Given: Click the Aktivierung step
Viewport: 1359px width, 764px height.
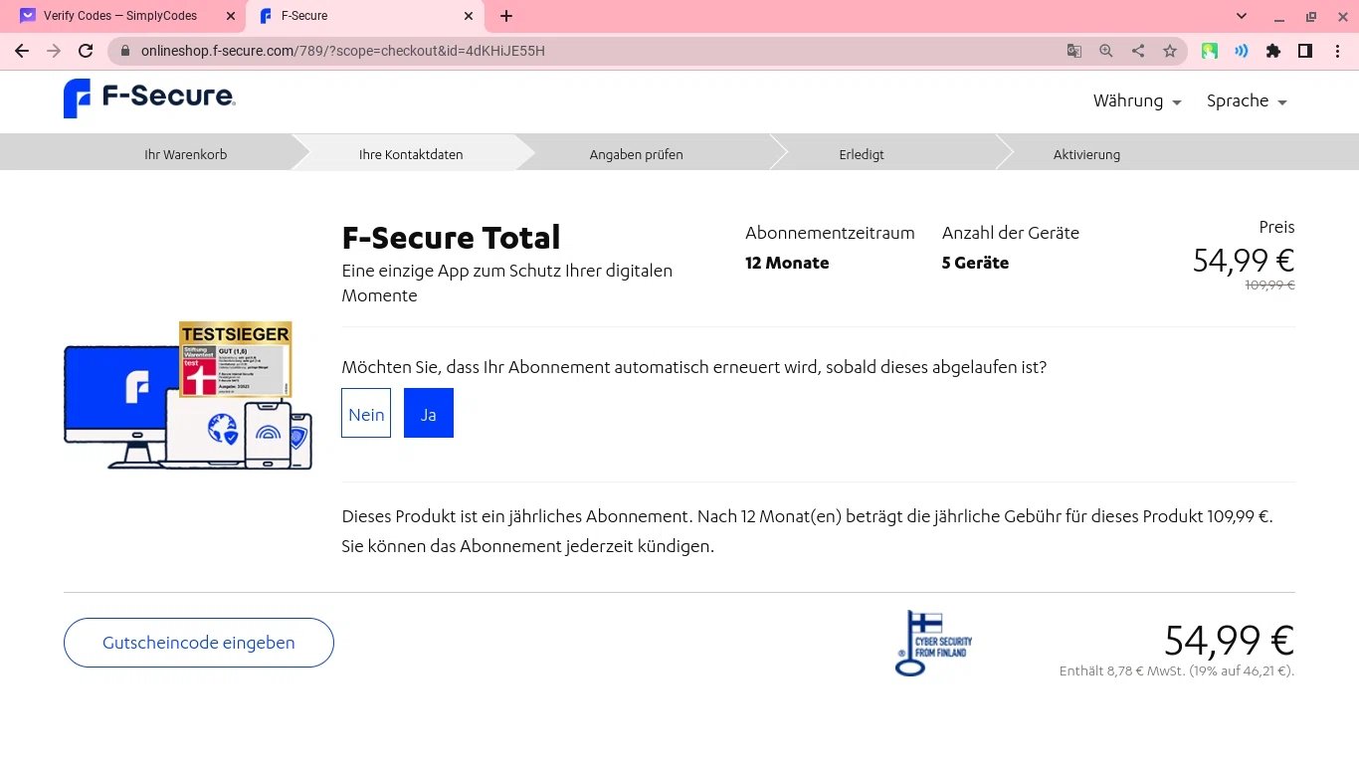Looking at the screenshot, I should [1086, 154].
